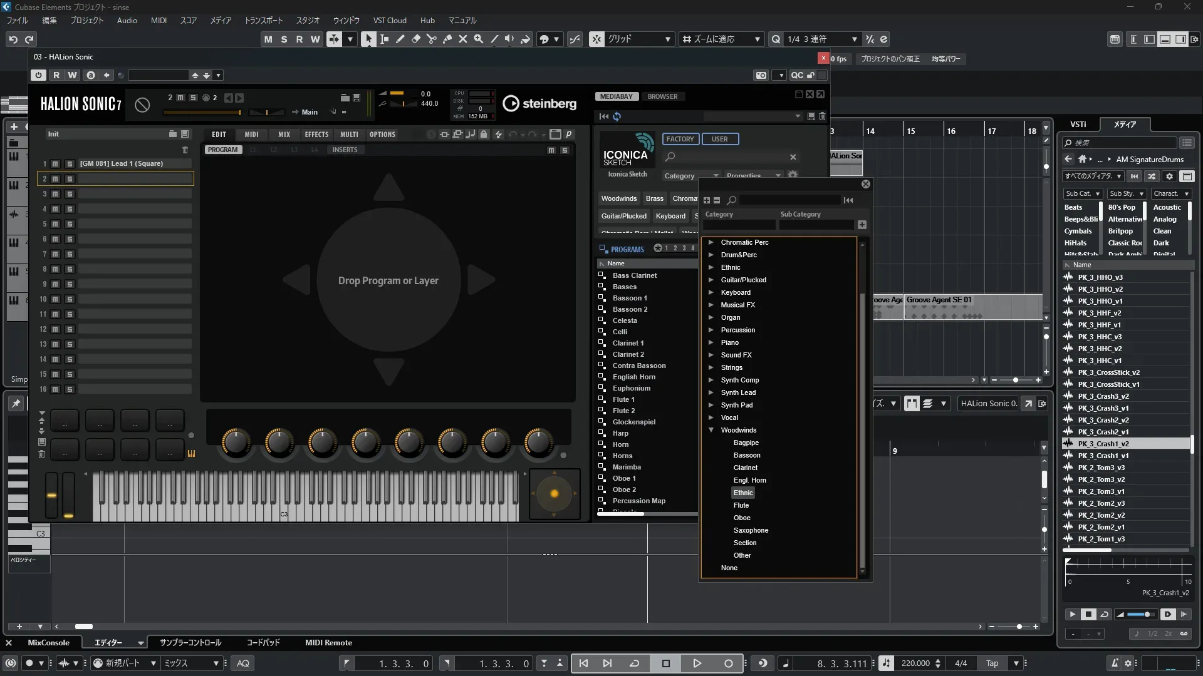
Task: Select the Eraser tool
Action: click(416, 39)
